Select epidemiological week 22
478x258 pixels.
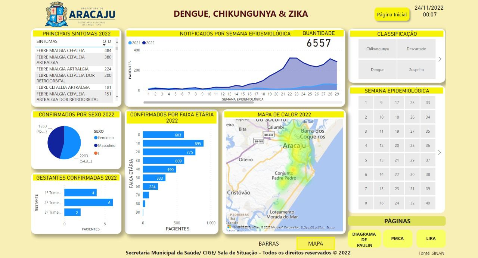tap(397, 174)
